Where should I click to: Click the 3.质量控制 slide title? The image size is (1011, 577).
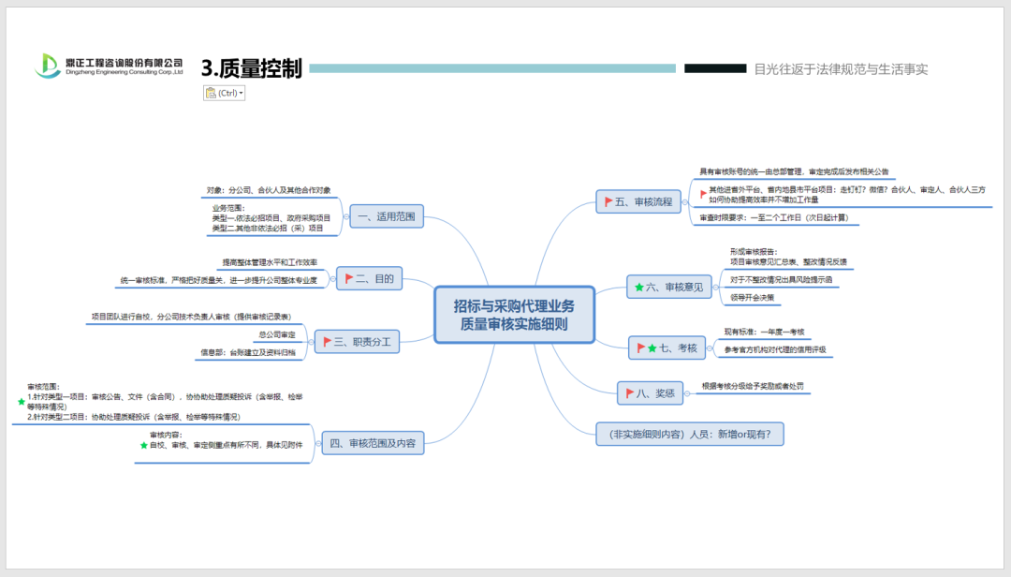pos(252,68)
